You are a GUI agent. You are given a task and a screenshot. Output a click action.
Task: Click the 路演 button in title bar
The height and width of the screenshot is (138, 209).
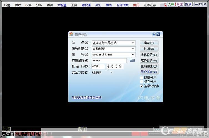[x=188, y=4]
